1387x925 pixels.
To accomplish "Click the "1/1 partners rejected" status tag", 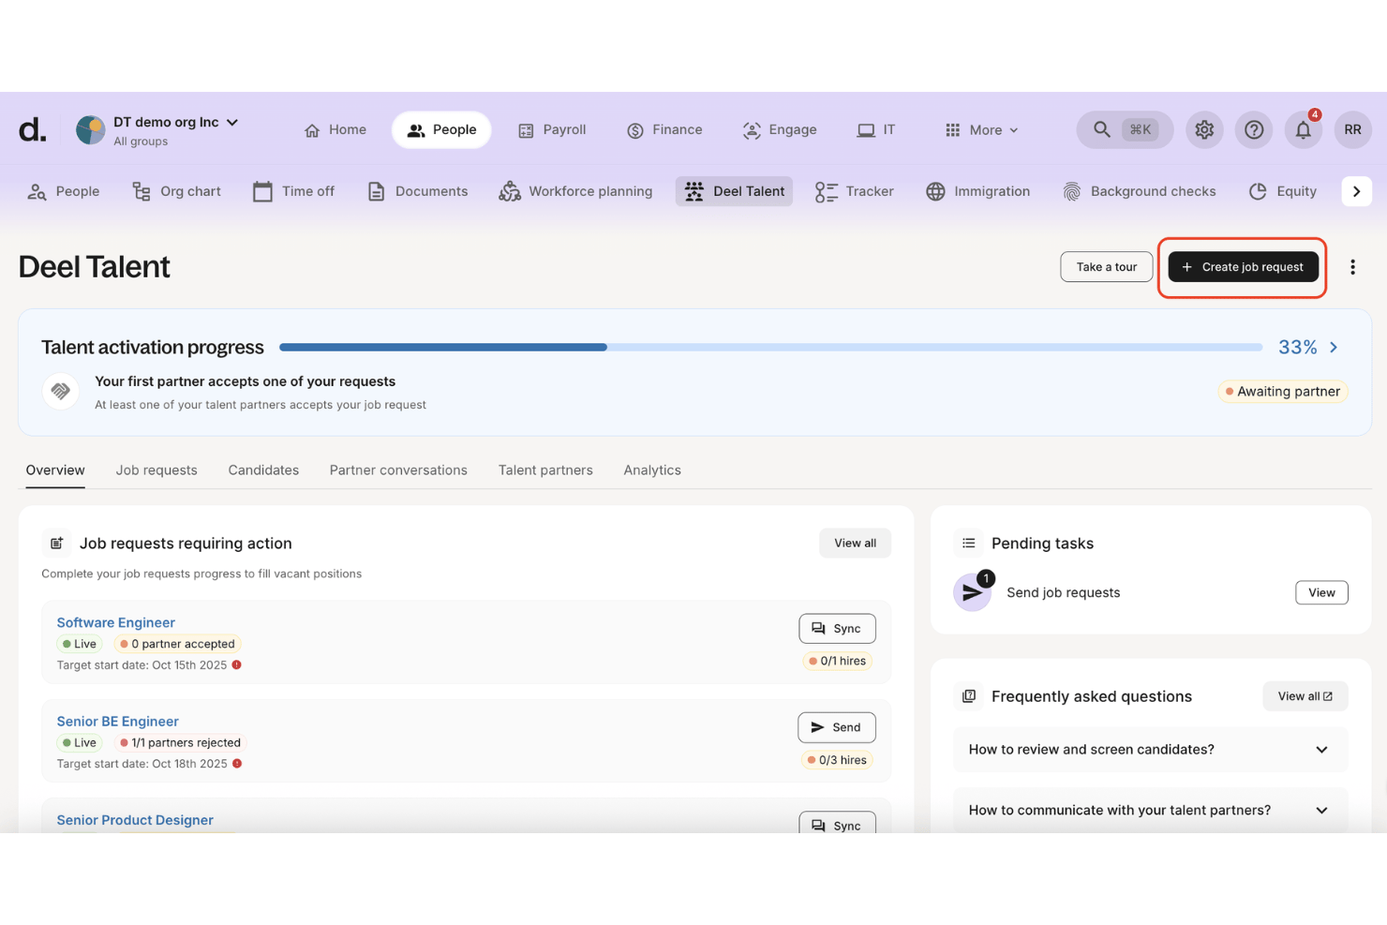I will coord(180,742).
